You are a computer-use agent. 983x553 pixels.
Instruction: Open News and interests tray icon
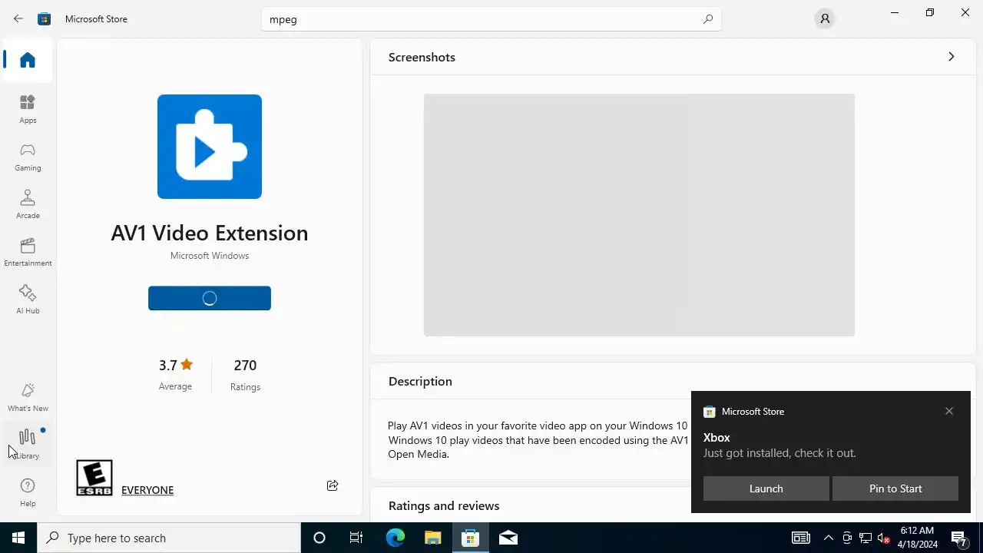tap(800, 538)
